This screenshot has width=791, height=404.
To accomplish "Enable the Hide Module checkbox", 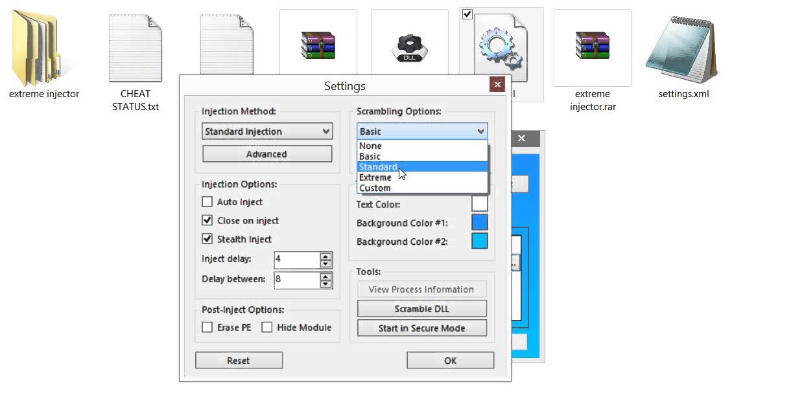I will coord(267,328).
